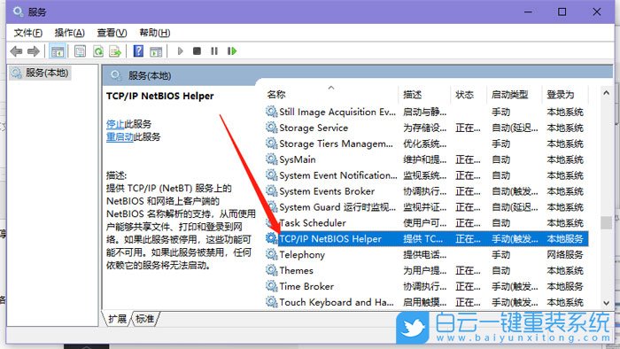Image resolution: width=620 pixels, height=349 pixels.
Task: Sort by the 名称 column header
Action: pos(276,95)
